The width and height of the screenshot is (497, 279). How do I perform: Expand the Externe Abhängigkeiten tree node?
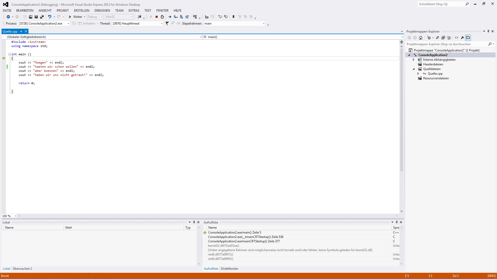click(x=414, y=60)
